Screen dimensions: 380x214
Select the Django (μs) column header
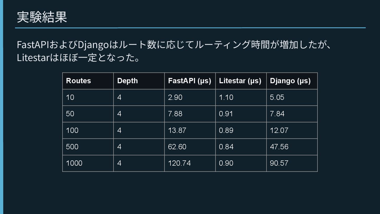[x=290, y=81]
